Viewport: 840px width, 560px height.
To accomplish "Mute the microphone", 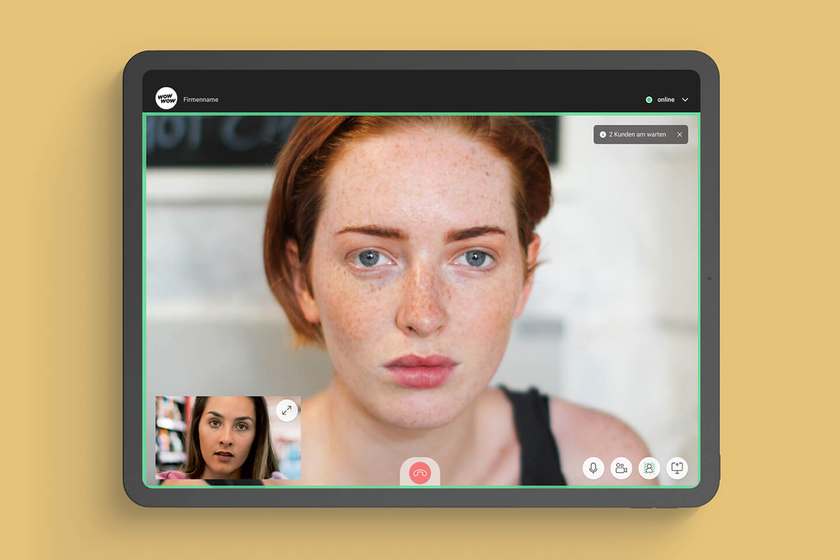I will pyautogui.click(x=593, y=468).
